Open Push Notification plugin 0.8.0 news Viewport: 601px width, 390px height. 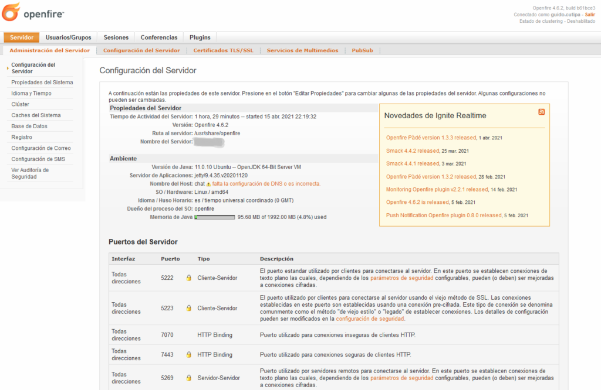coord(444,215)
